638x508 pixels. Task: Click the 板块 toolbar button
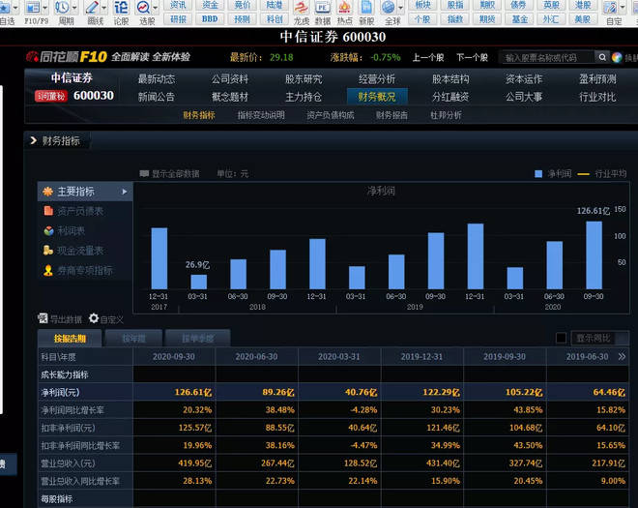(422, 5)
